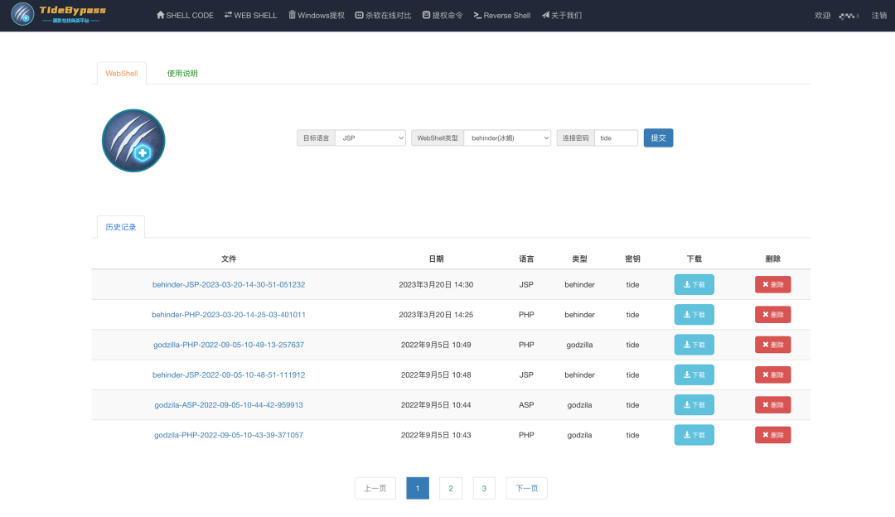Click date cell 2023年3月20日 14:30
Viewport: 895px width, 517px height.
(436, 285)
